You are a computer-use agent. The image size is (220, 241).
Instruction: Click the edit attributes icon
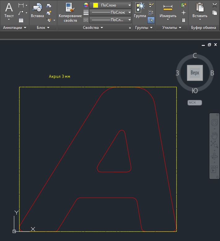tap(49, 20)
